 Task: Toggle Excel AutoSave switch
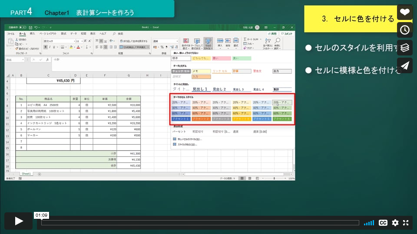[x=23, y=27]
